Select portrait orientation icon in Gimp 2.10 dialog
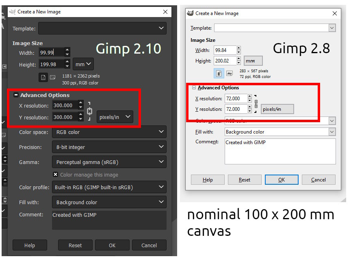This screenshot has height=259, width=351. coord(43,78)
